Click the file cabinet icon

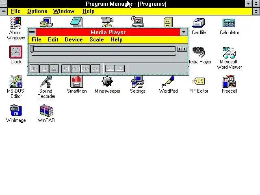point(168,22)
